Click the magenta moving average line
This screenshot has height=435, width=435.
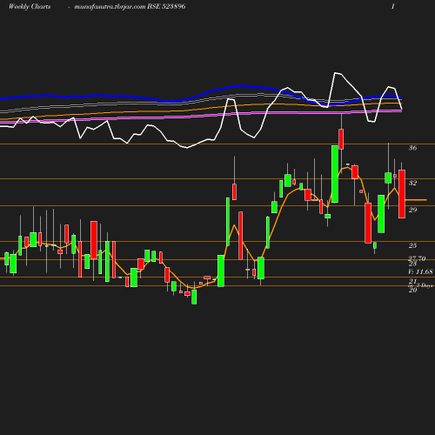click(201, 116)
